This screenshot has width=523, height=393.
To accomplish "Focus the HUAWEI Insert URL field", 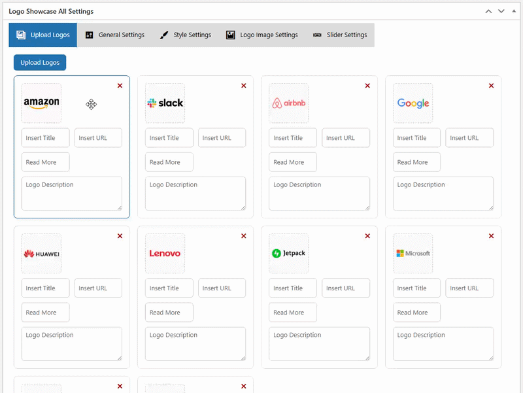I will (98, 288).
